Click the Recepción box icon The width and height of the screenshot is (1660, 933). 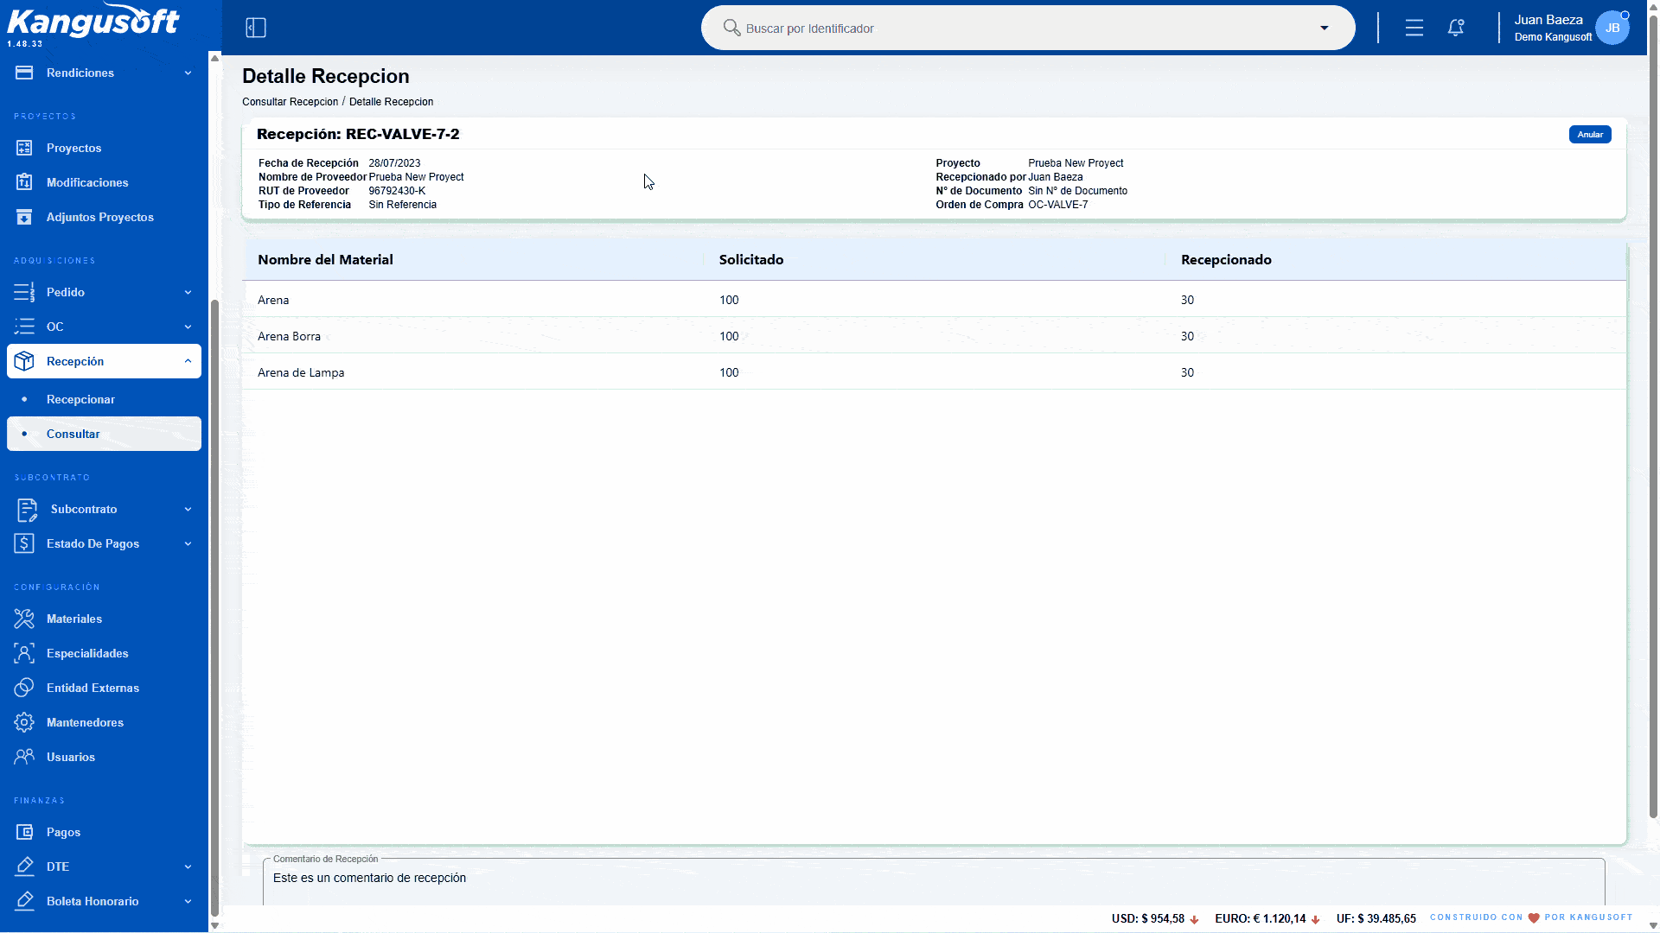click(x=24, y=361)
